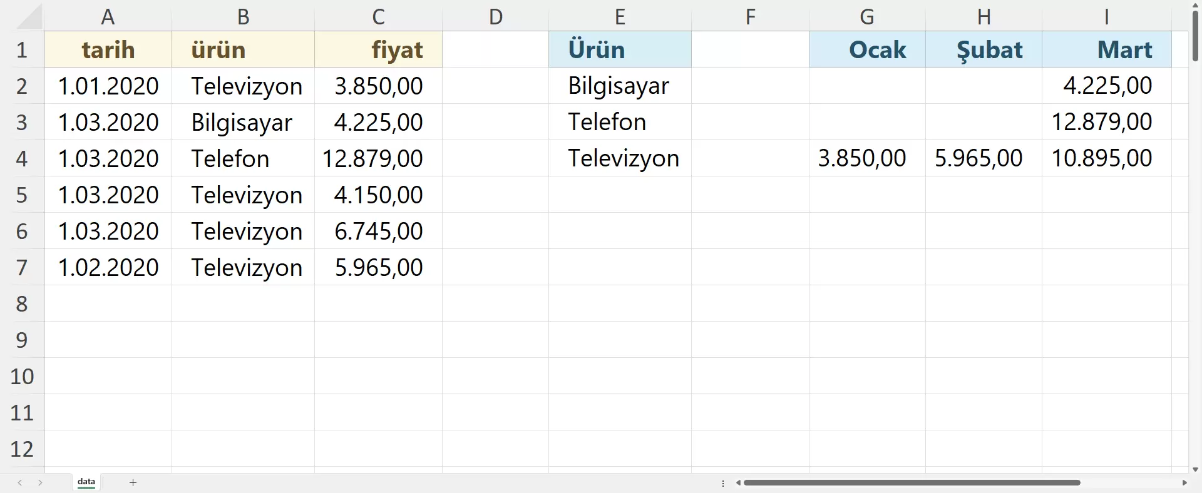Click the 'Ürün' header cell in column E

point(620,49)
